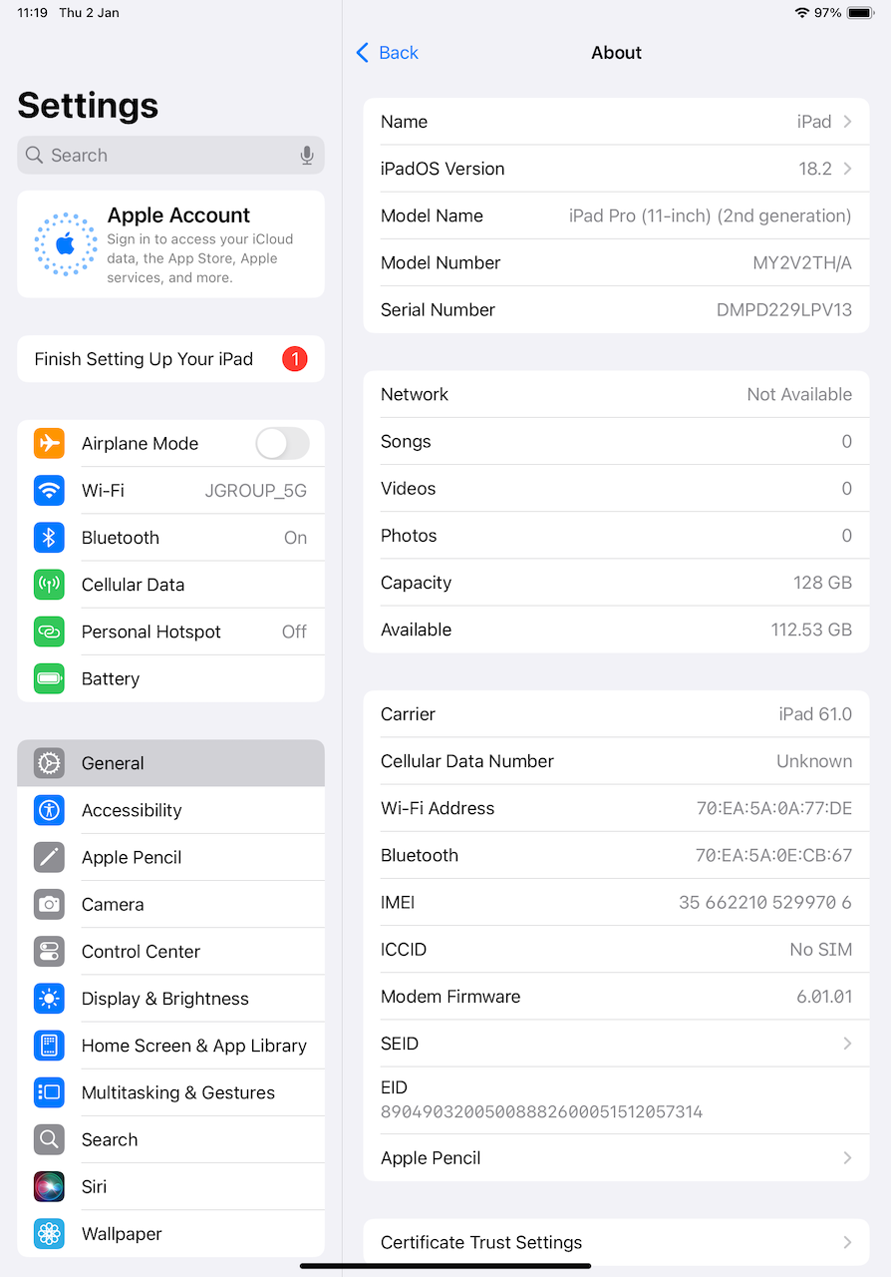Tap the Siri icon
The image size is (891, 1277).
[x=49, y=1186]
